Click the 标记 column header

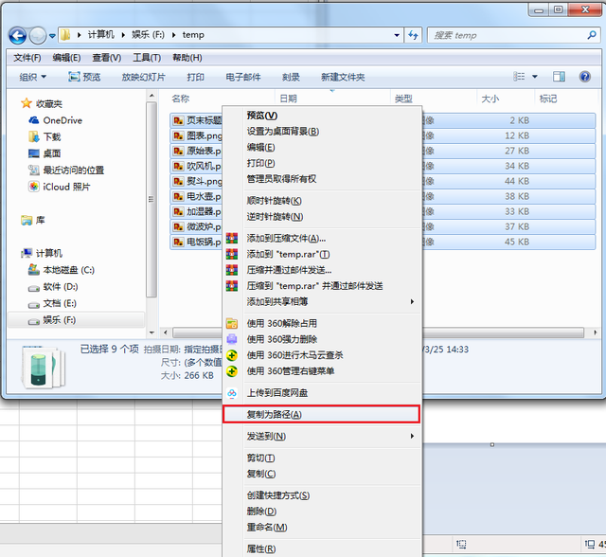point(547,99)
